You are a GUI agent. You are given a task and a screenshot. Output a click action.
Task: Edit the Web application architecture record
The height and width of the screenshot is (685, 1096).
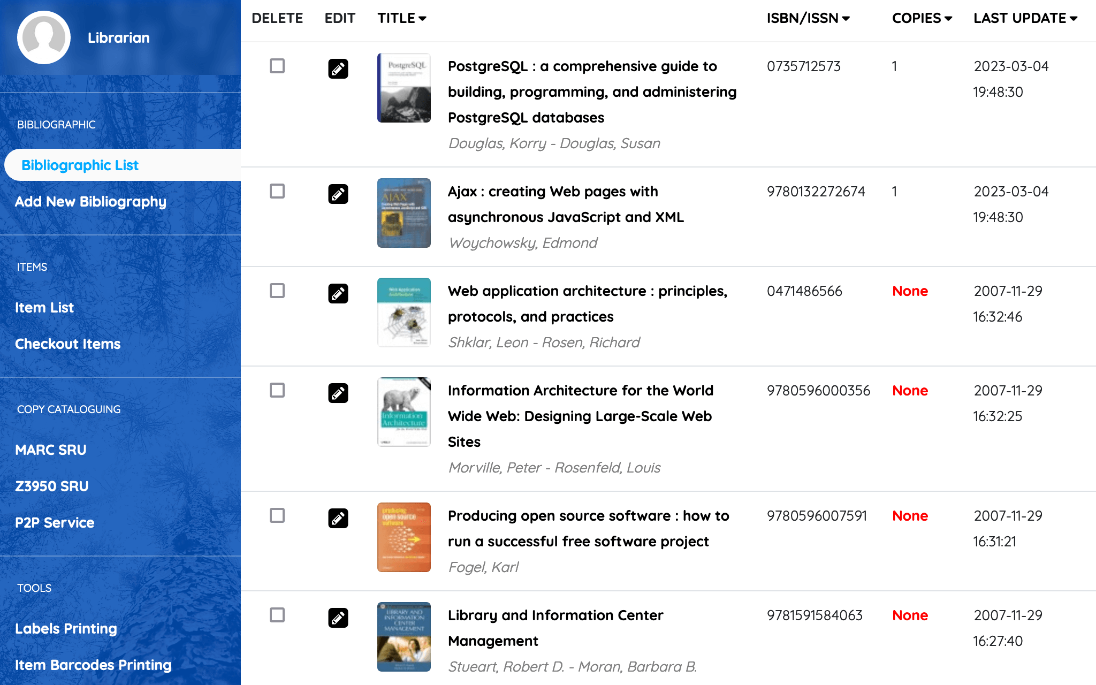338,294
